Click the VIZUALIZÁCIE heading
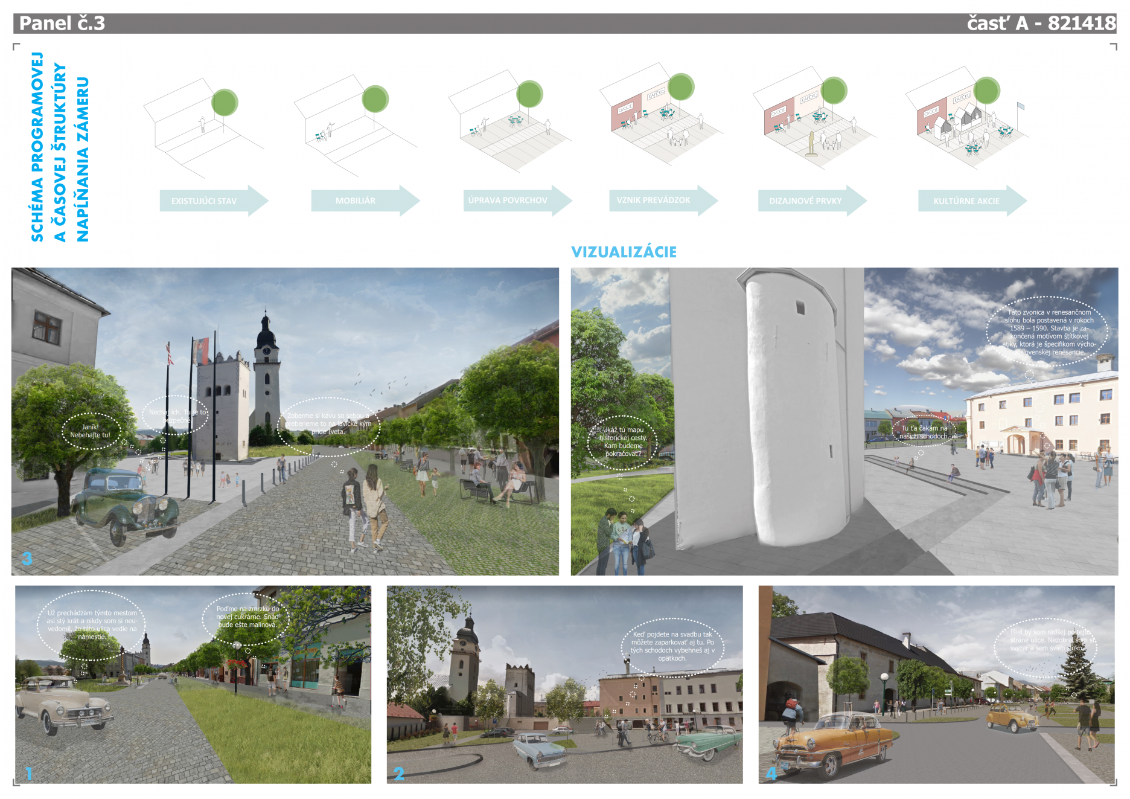The width and height of the screenshot is (1130, 799). [x=624, y=252]
